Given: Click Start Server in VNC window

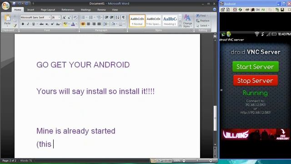Looking at the screenshot, I should (256, 67).
